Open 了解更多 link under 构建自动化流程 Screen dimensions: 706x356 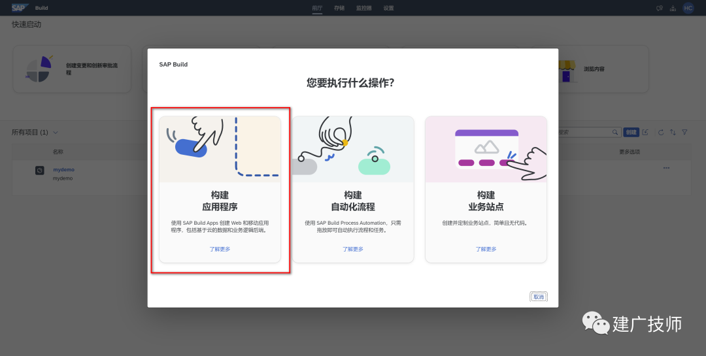point(353,249)
